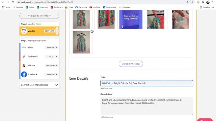Open the Facebook bookmark
Image resolution: width=216 pixels, height=121 pixels.
[x=81, y=7]
